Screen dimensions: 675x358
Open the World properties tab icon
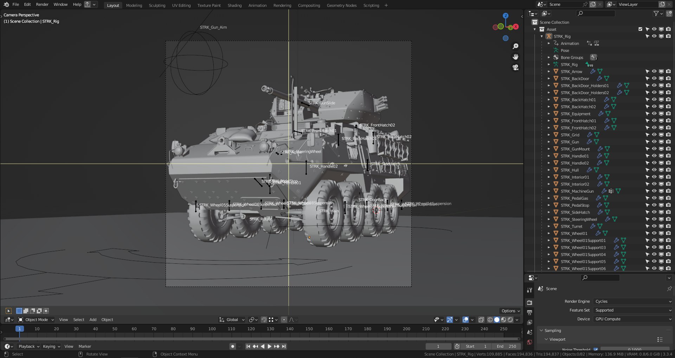[x=529, y=342]
